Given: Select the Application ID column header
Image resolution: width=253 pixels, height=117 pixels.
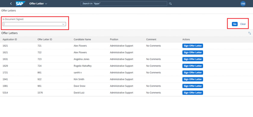Looking at the screenshot, I should 10,39.
